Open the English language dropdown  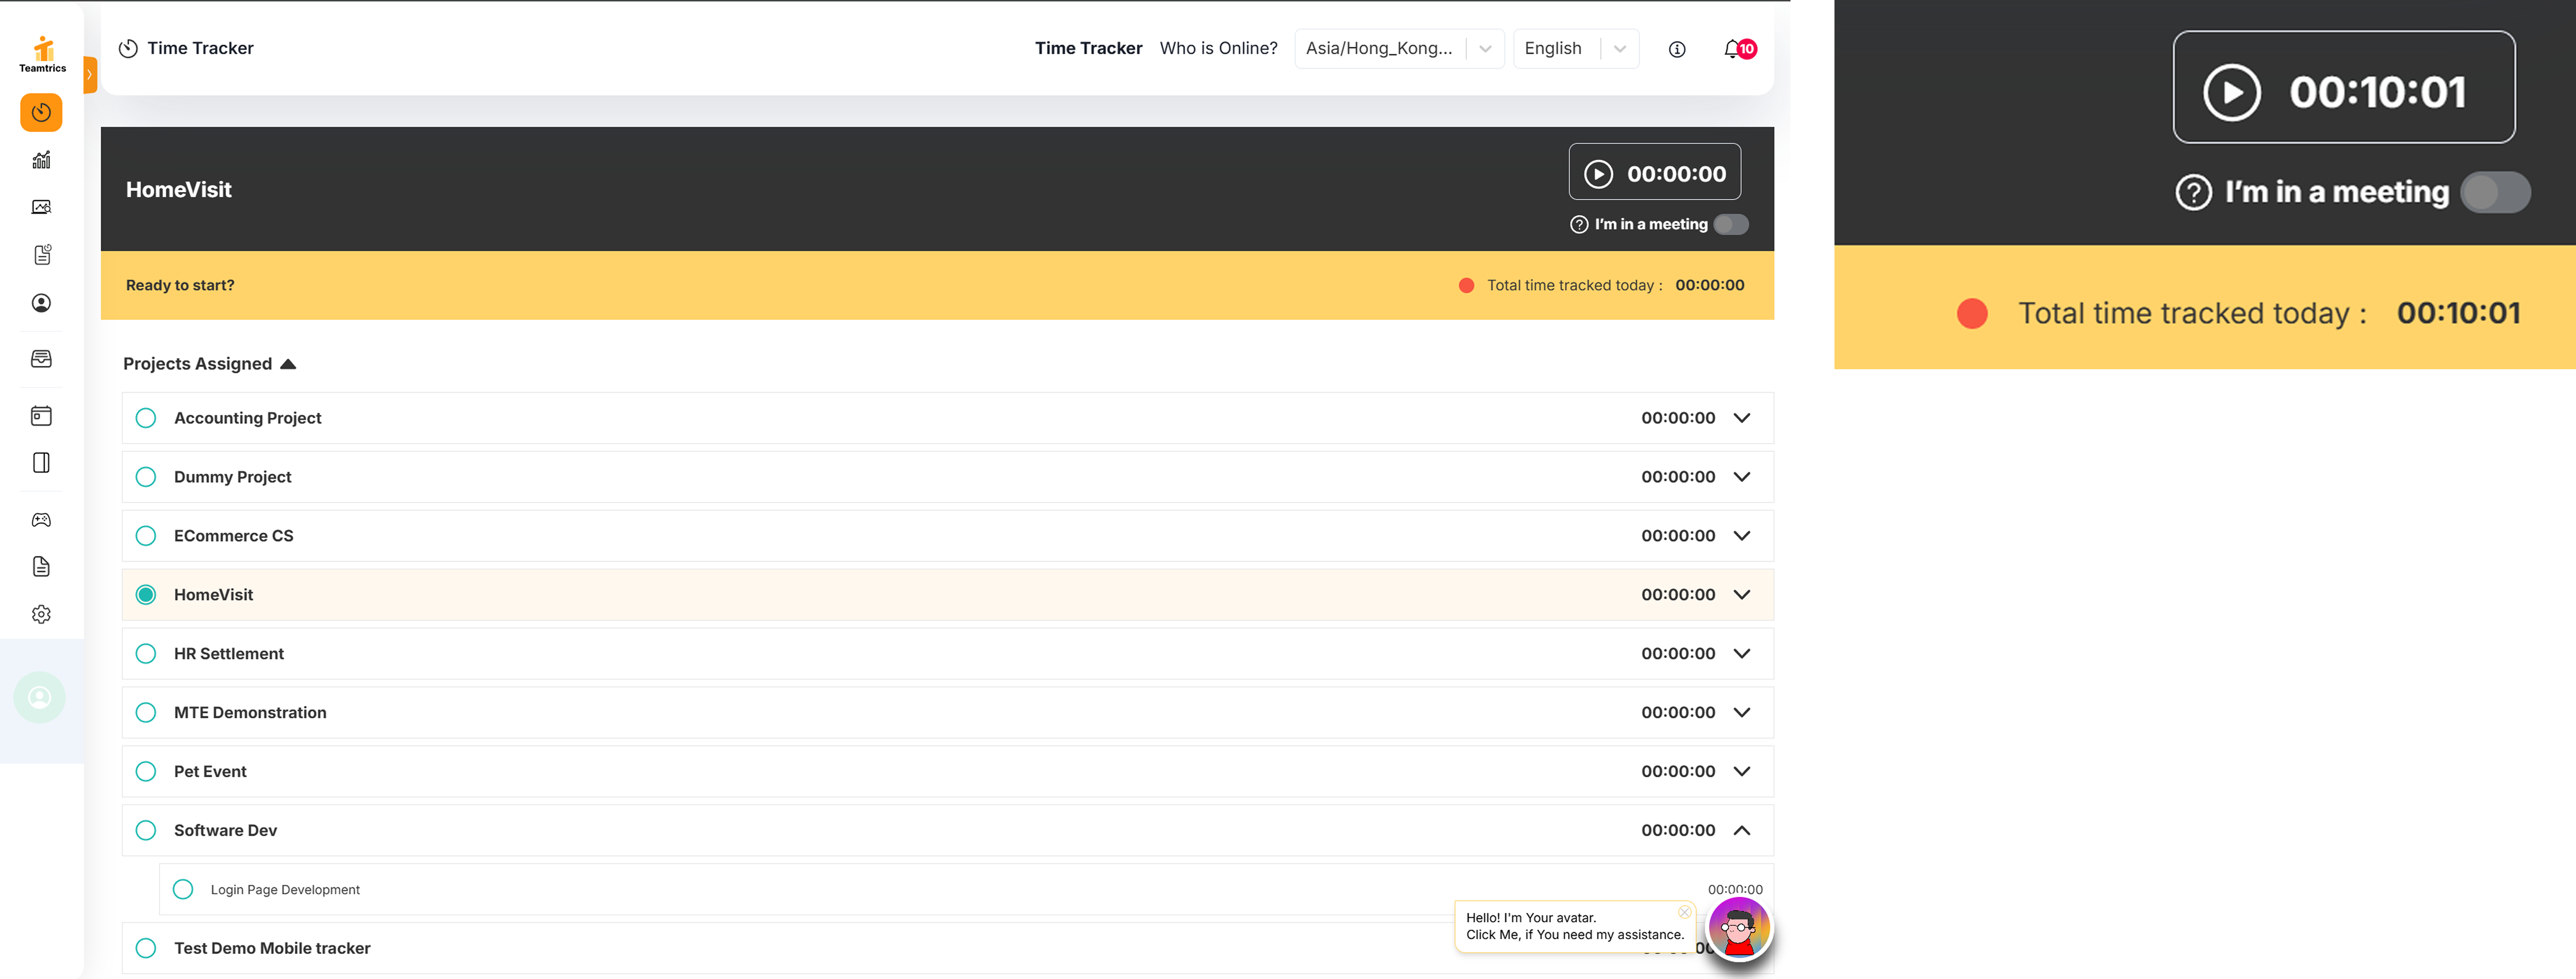tap(1576, 48)
